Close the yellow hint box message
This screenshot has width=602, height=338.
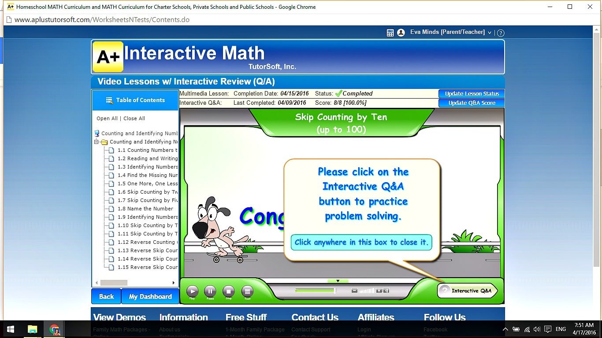pos(361,242)
